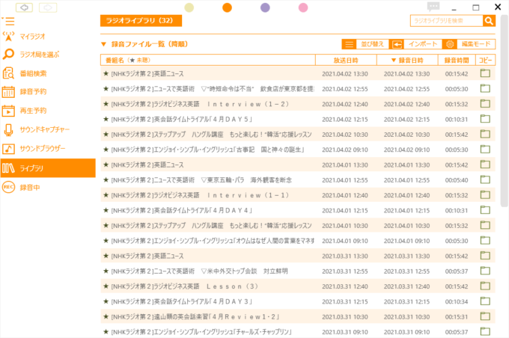The image size is (509, 338).
Task: Click the speech bubble feedback icon
Action: [433, 7]
